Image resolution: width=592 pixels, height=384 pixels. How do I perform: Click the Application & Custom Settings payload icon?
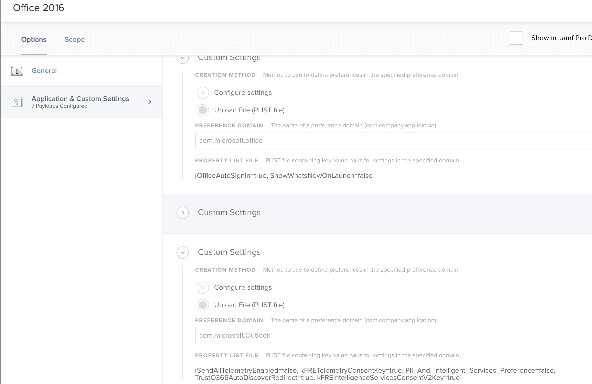[17, 102]
